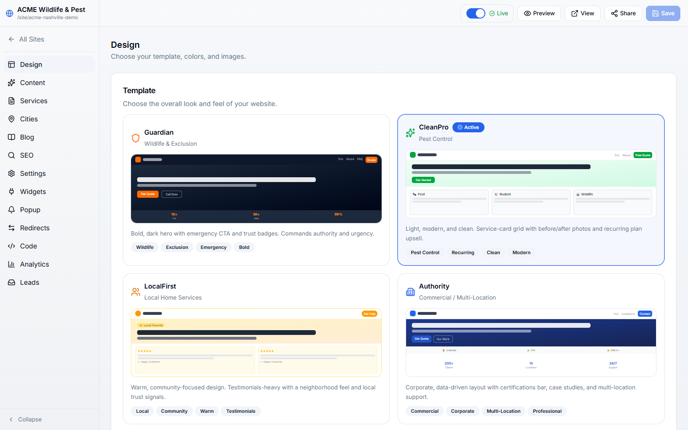Open the Redirects section
The width and height of the screenshot is (688, 430).
tap(49, 228)
